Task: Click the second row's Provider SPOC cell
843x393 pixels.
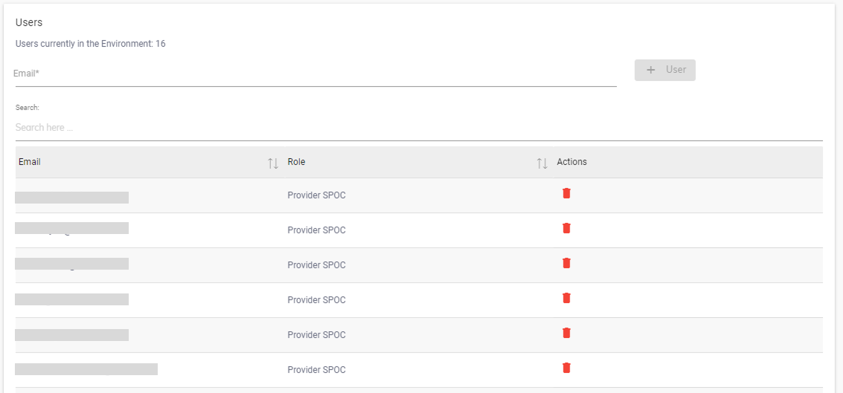Action: (316, 230)
